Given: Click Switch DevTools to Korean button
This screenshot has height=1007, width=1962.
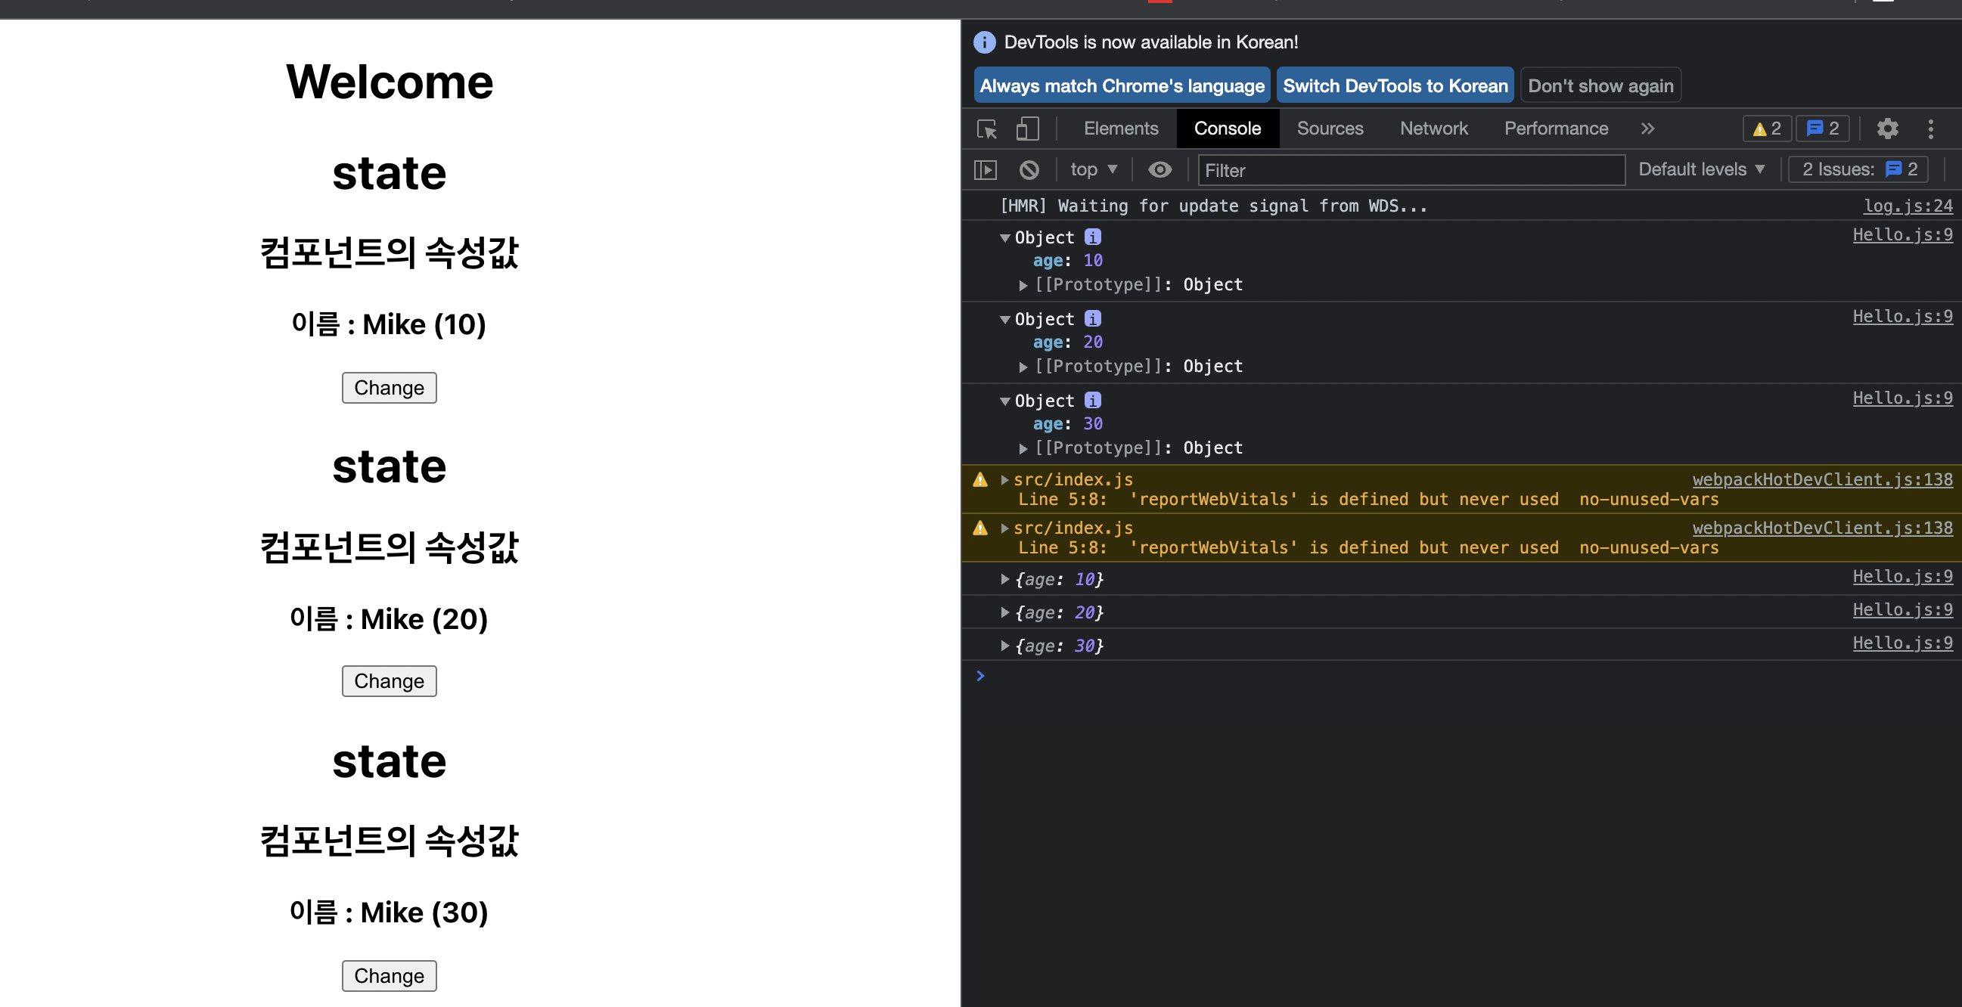Looking at the screenshot, I should click(x=1395, y=86).
